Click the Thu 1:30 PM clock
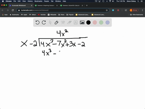 click(x=121, y=1)
